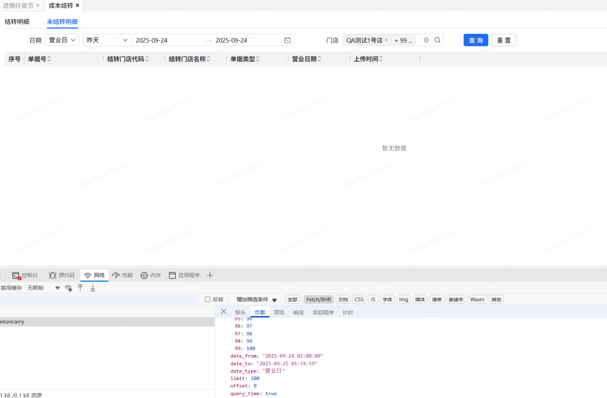Open the 营业日 date type dropdown
Screen dimensions: 607x398
(62, 40)
